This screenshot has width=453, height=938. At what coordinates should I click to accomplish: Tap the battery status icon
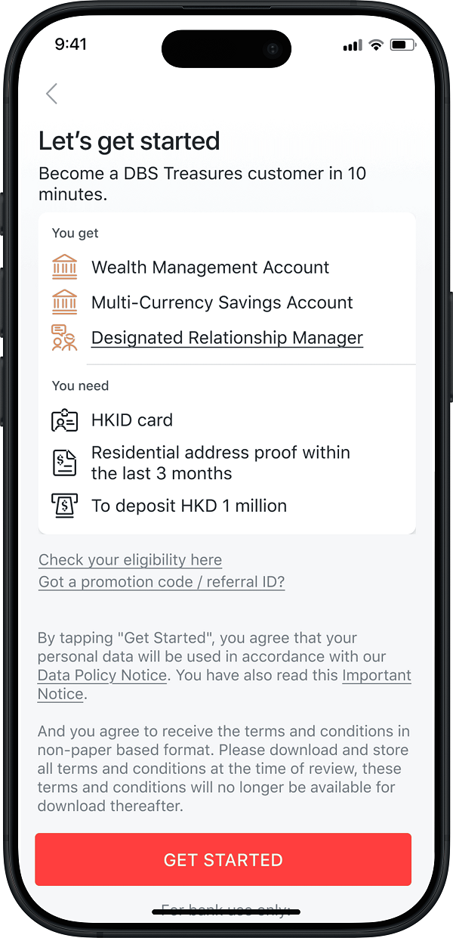[402, 45]
